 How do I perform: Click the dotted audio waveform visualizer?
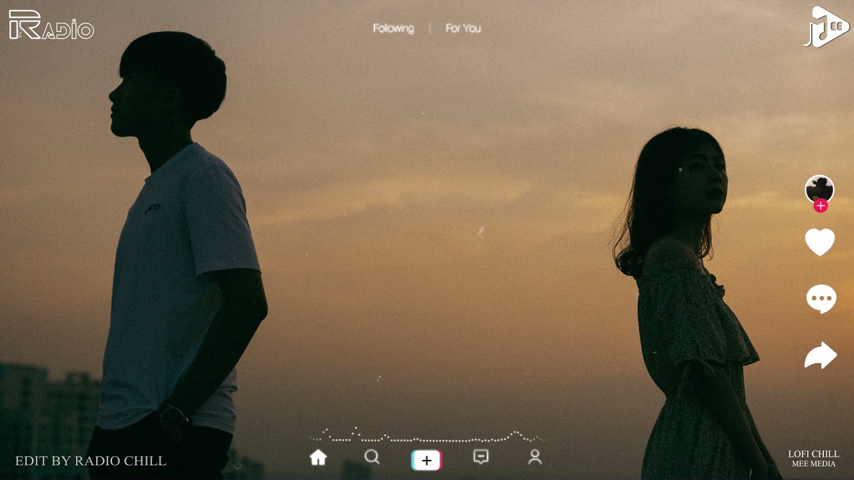coord(427,437)
